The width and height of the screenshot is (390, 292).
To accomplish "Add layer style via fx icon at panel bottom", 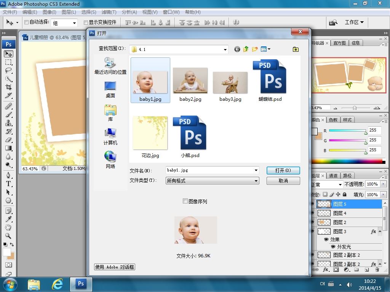I will pyautogui.click(x=326, y=270).
